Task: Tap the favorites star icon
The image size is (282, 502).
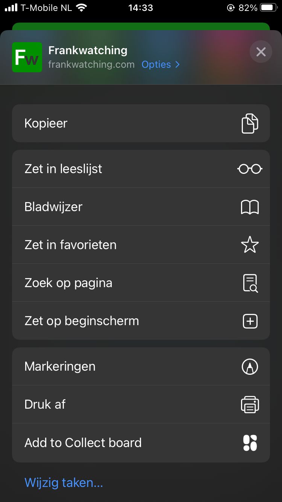Action: tap(250, 245)
